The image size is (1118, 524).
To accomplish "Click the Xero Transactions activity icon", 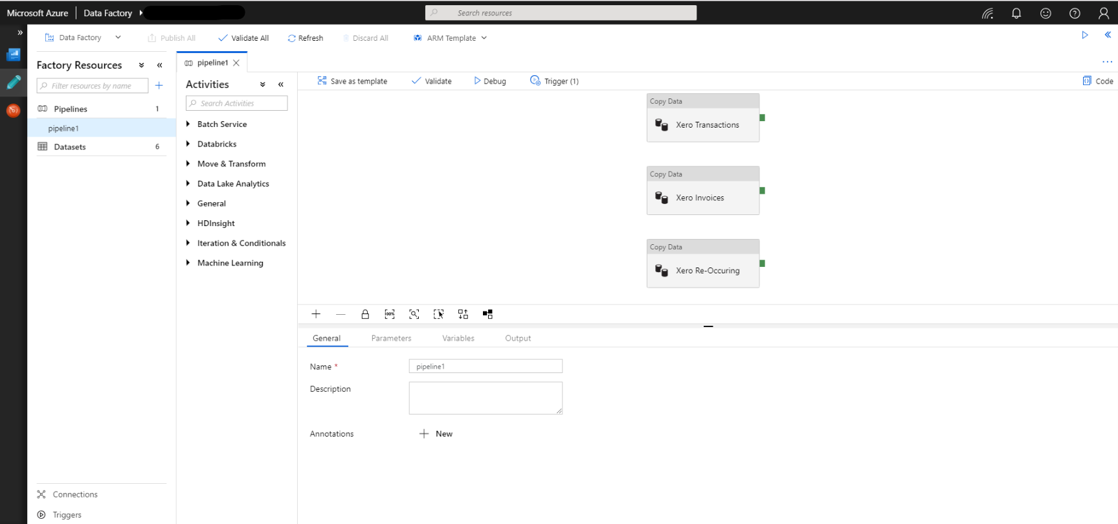I will tap(662, 125).
